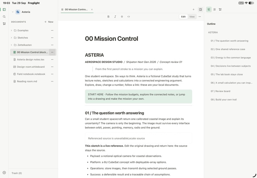Apply bold formatting
The width and height of the screenshot is (257, 178).
click(x=108, y=17)
